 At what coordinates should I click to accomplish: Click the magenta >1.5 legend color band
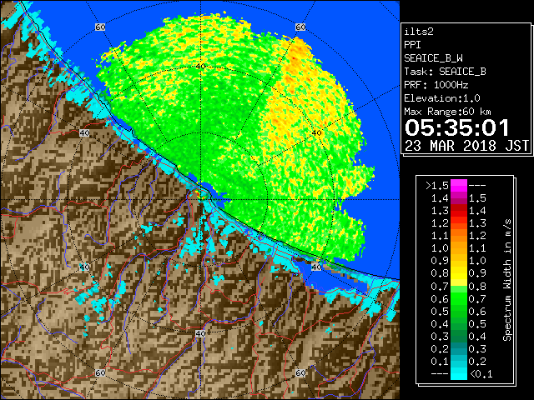[x=459, y=185]
